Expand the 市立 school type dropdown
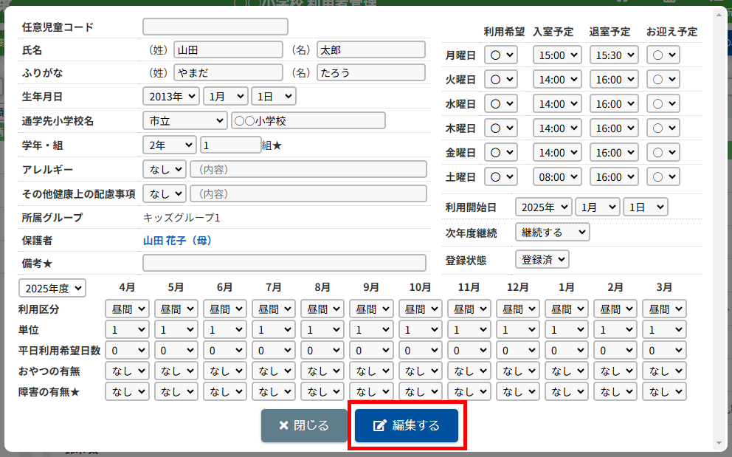732x457 pixels. (x=184, y=120)
